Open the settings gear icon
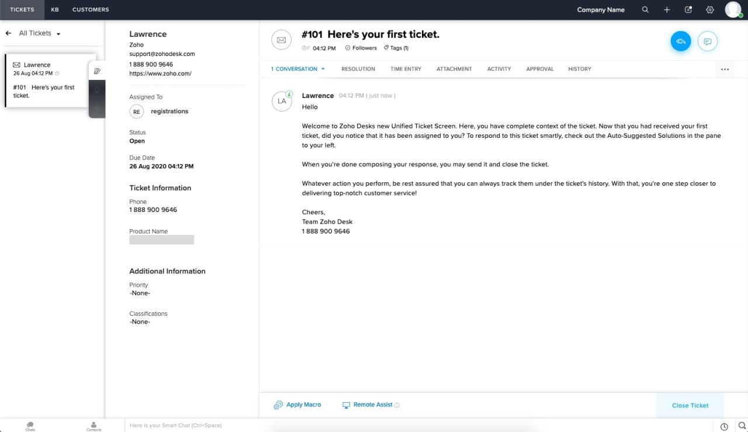Viewport: 748px width, 432px height. point(710,10)
